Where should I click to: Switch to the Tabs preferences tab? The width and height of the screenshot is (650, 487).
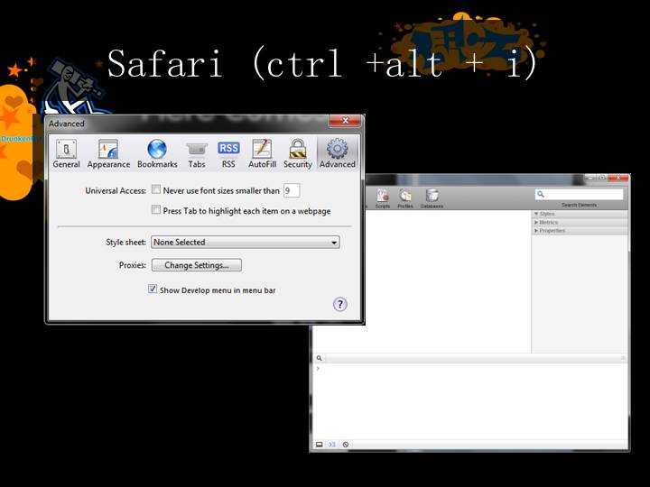[197, 153]
